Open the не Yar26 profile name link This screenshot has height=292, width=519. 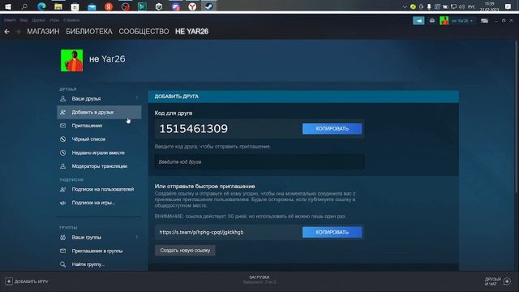tap(107, 59)
